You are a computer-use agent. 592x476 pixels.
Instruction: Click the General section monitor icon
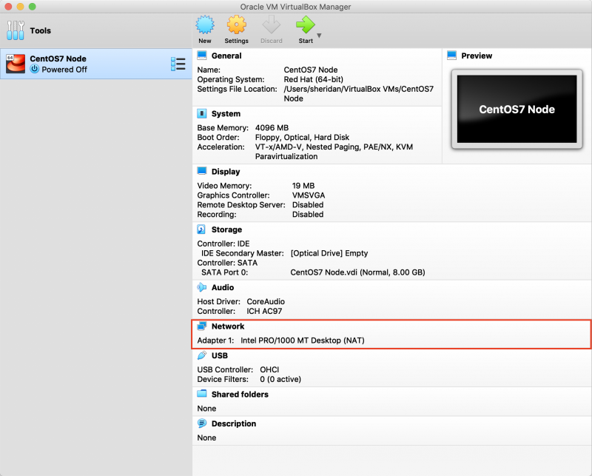(x=202, y=56)
